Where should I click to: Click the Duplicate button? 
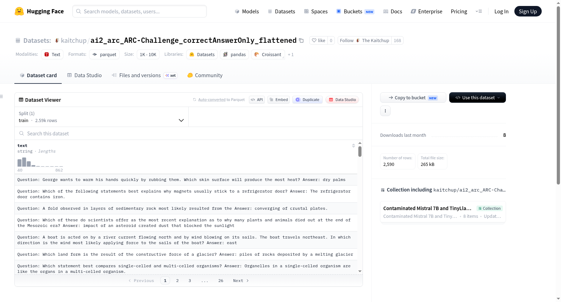(x=307, y=100)
